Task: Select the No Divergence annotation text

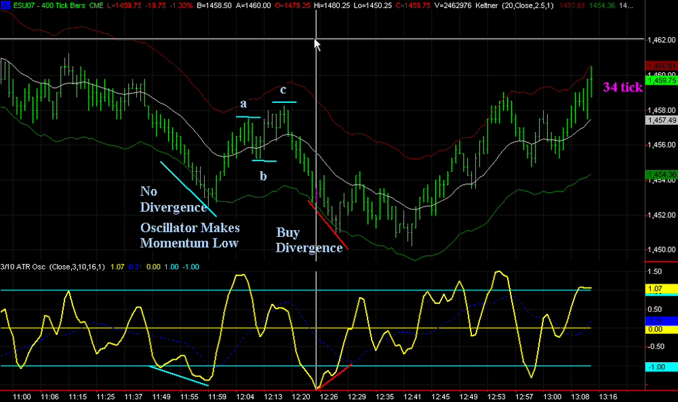Action: pyautogui.click(x=173, y=199)
